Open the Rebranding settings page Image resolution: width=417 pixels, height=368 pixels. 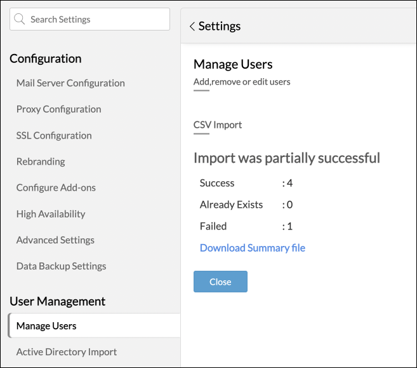coord(41,161)
